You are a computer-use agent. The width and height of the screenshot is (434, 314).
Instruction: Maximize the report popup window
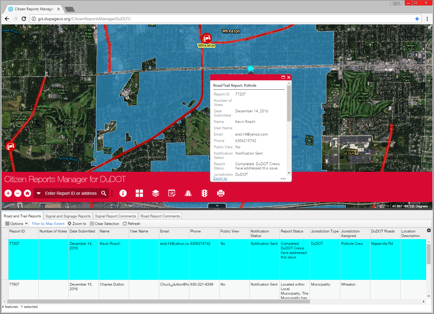point(283,77)
